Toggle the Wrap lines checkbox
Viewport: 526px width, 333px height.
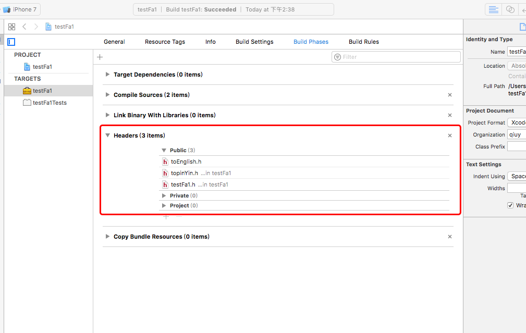510,205
